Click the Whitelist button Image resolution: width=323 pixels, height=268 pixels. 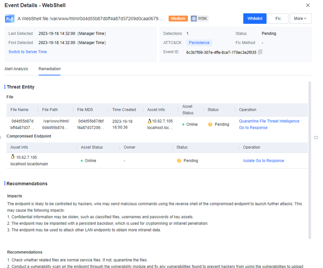coord(255,19)
